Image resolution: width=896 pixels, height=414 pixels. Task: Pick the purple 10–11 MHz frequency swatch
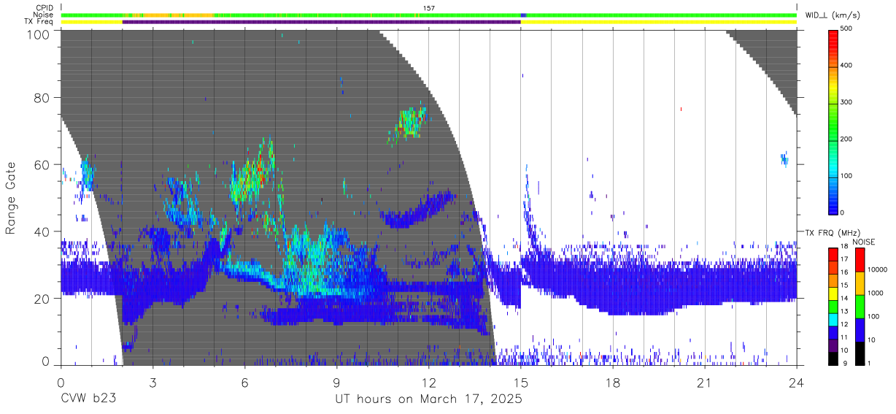pos(833,344)
